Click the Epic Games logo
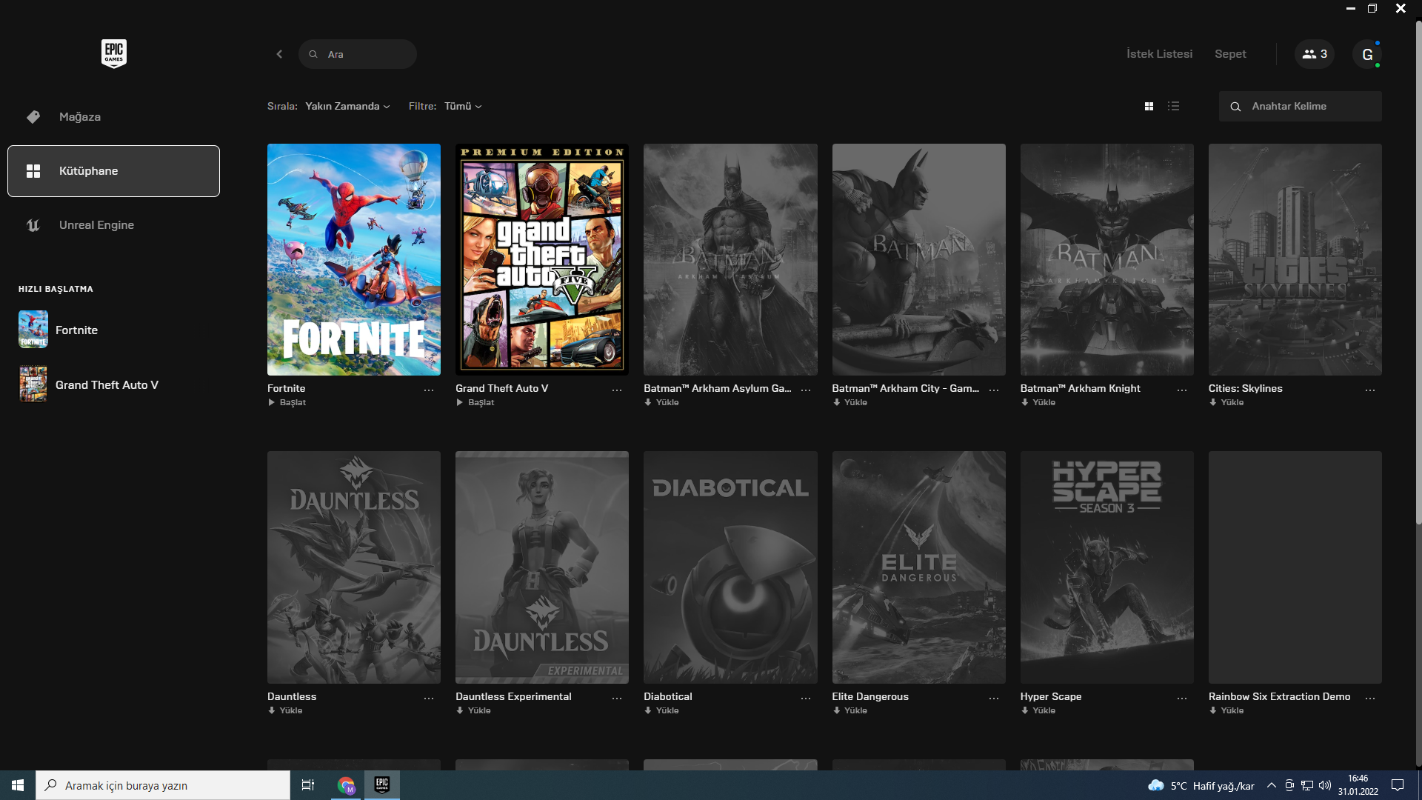Viewport: 1422px width, 800px height. [x=114, y=53]
